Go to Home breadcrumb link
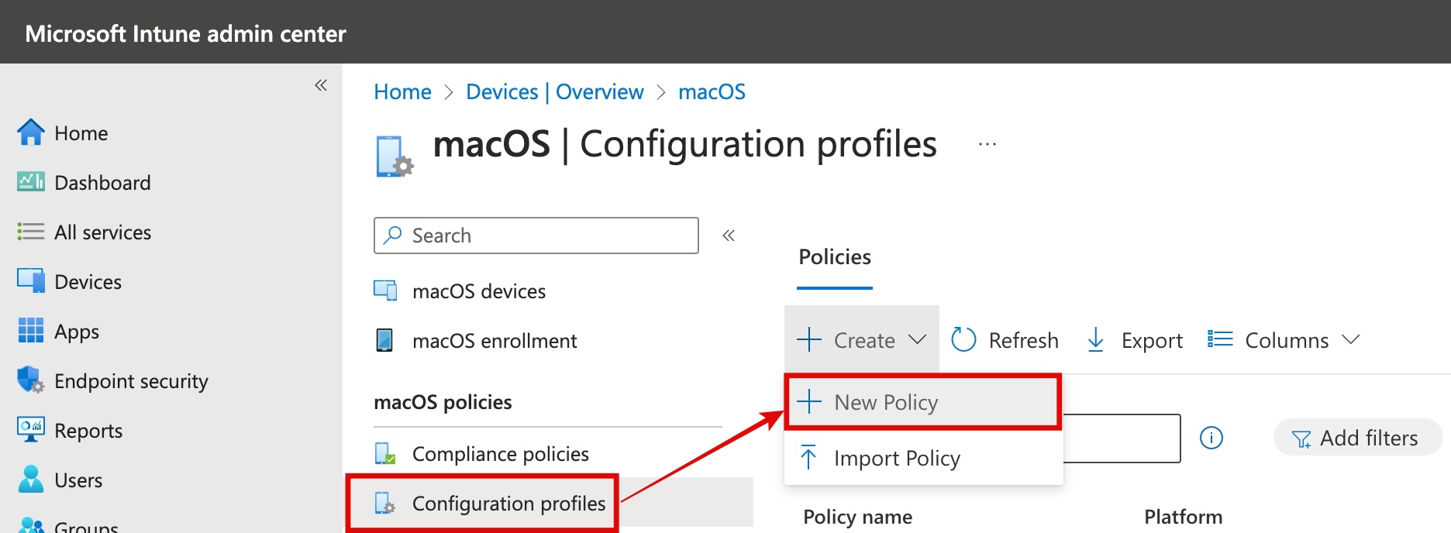The height and width of the screenshot is (533, 1451). point(402,91)
